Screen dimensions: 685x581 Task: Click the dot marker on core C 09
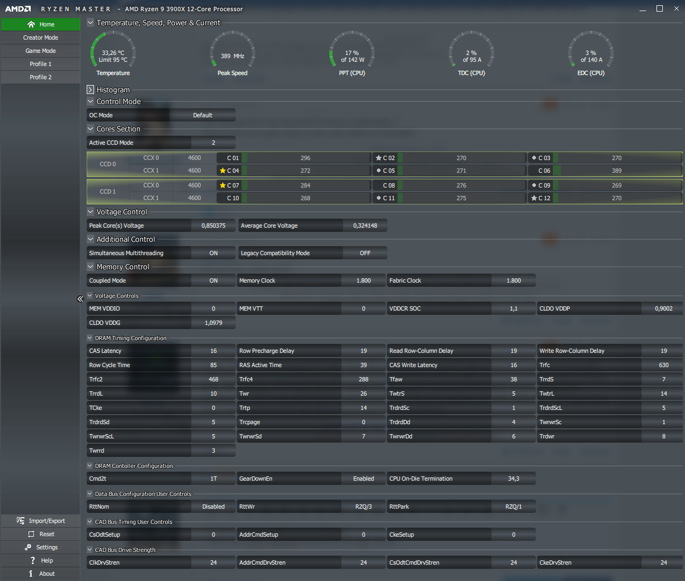[534, 185]
